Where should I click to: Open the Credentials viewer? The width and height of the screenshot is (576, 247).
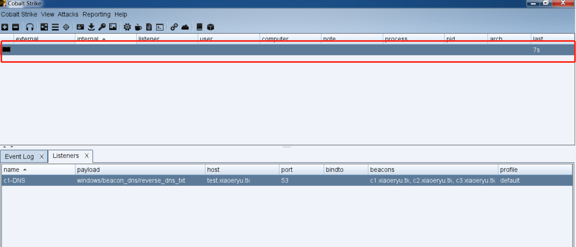[x=80, y=27]
